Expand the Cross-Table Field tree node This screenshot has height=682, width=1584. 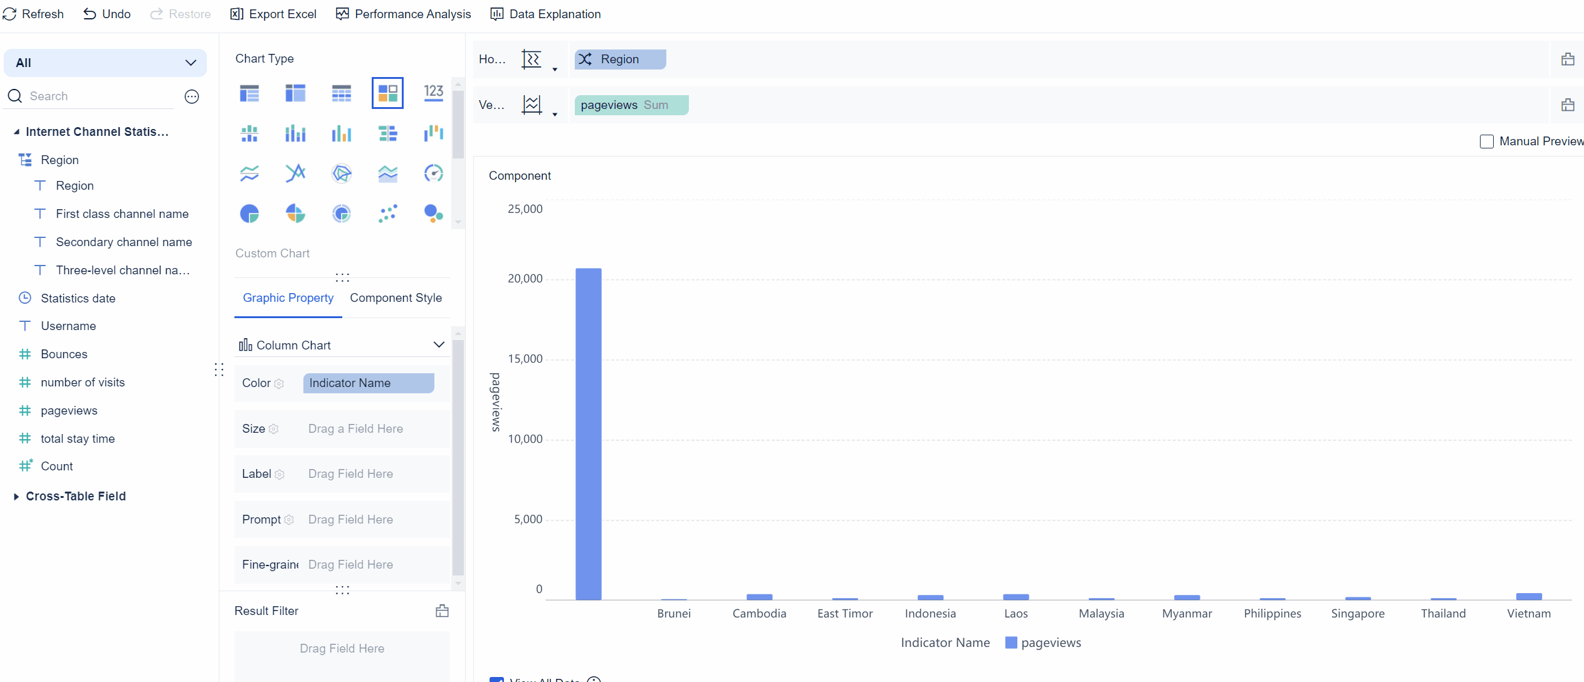(16, 496)
